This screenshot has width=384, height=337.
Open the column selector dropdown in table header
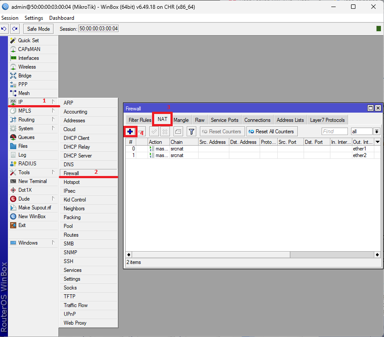377,142
